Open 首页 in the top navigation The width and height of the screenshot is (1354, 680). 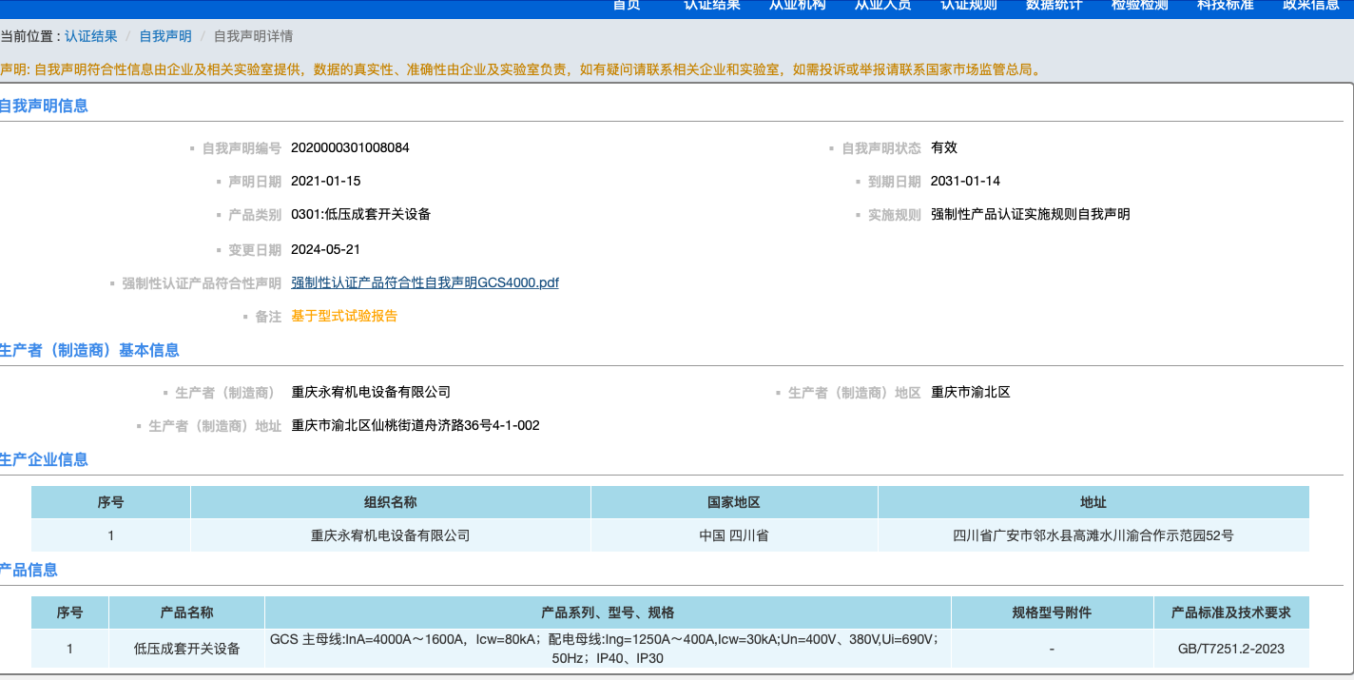(x=627, y=6)
